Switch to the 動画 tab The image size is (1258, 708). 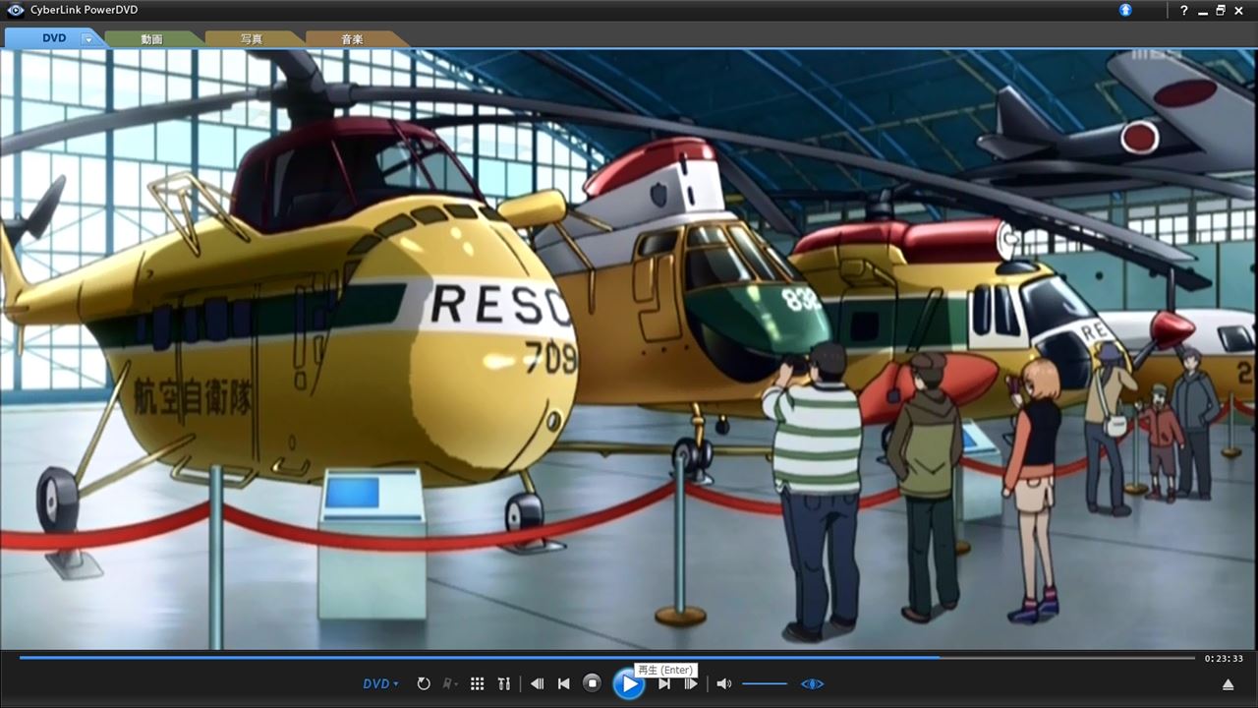tap(151, 39)
